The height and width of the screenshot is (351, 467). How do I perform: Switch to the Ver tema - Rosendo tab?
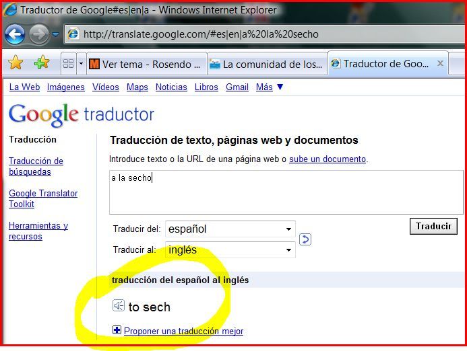pos(146,64)
